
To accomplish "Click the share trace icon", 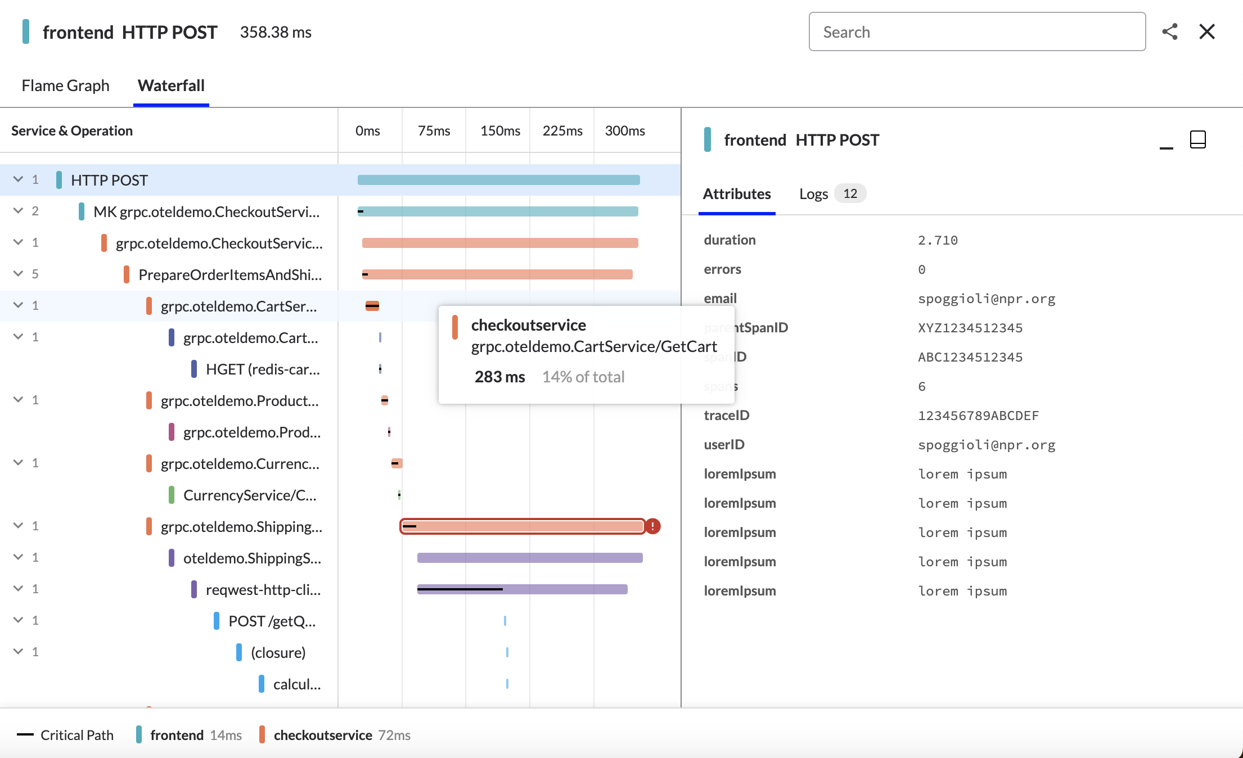I will [1170, 31].
